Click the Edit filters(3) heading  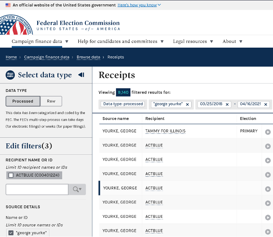click(x=29, y=146)
